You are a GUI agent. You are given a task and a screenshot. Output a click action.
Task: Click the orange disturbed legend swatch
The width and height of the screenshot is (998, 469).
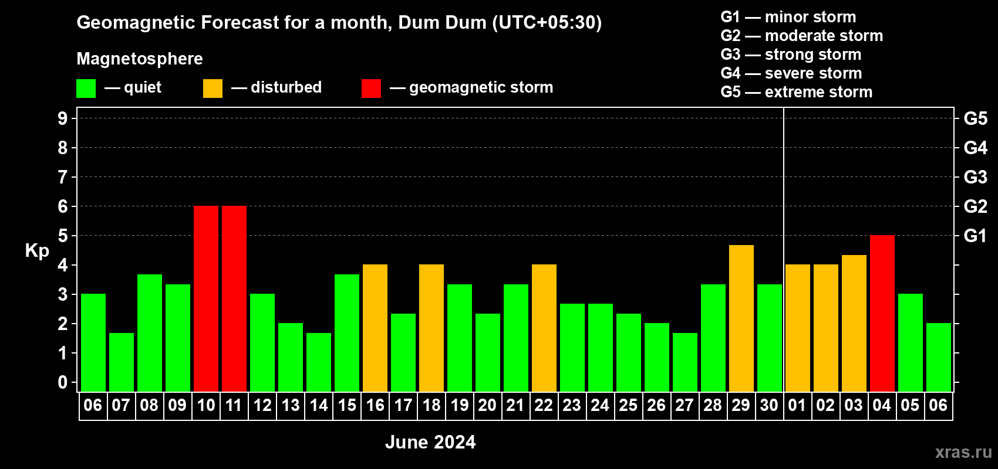pyautogui.click(x=213, y=89)
